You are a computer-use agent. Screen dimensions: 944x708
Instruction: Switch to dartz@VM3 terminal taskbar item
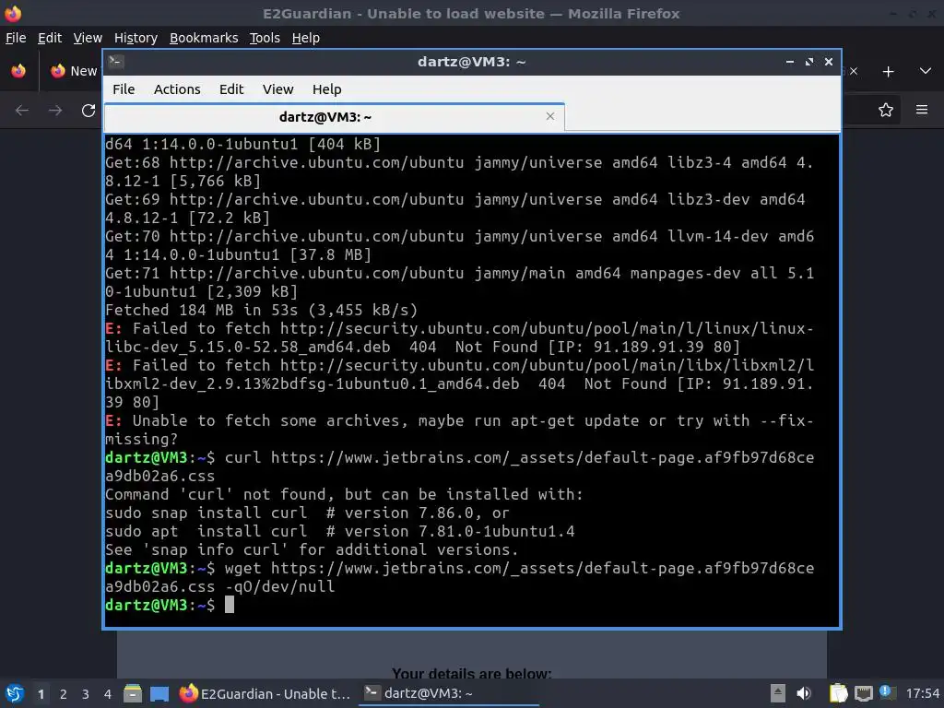pyautogui.click(x=449, y=693)
